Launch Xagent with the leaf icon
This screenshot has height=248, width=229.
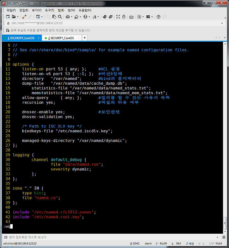[111, 17]
